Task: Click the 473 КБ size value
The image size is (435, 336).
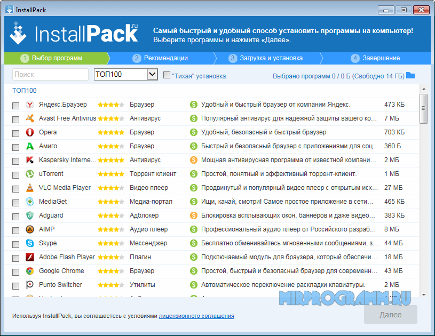Action: click(x=394, y=105)
